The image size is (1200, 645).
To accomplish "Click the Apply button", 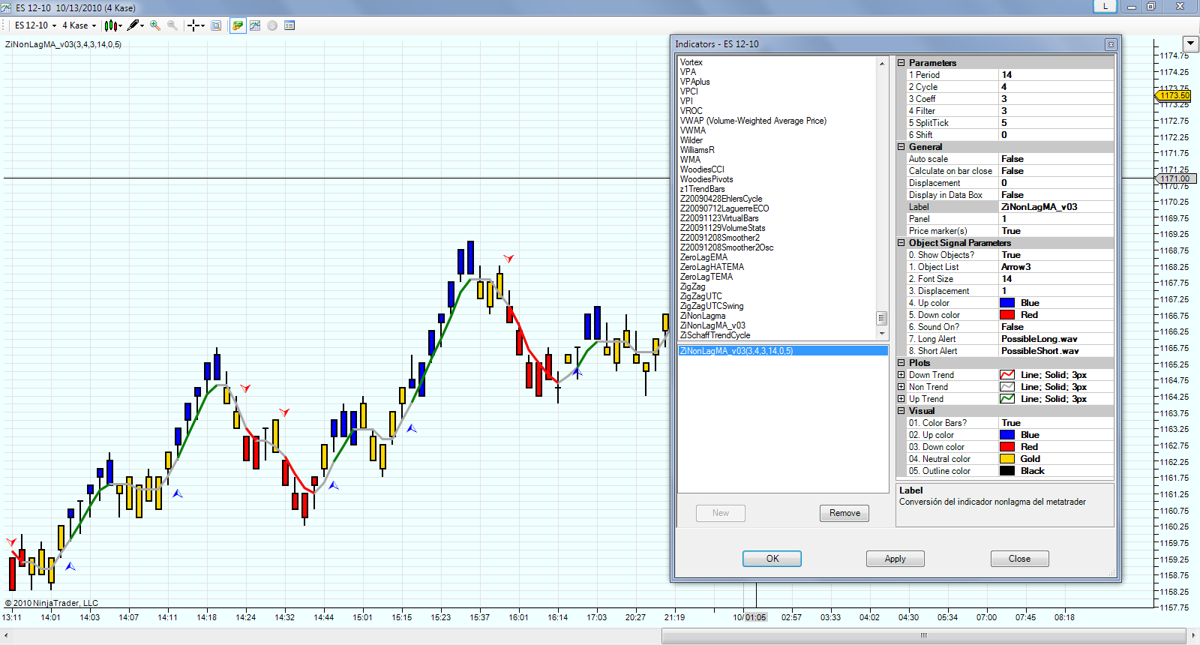I will [895, 559].
